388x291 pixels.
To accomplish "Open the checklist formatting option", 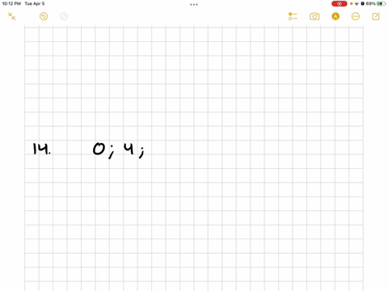I will click(293, 16).
